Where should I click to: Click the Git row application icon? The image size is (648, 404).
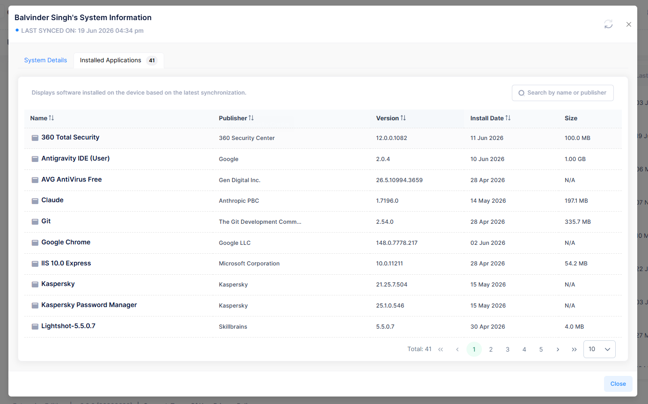pyautogui.click(x=35, y=222)
